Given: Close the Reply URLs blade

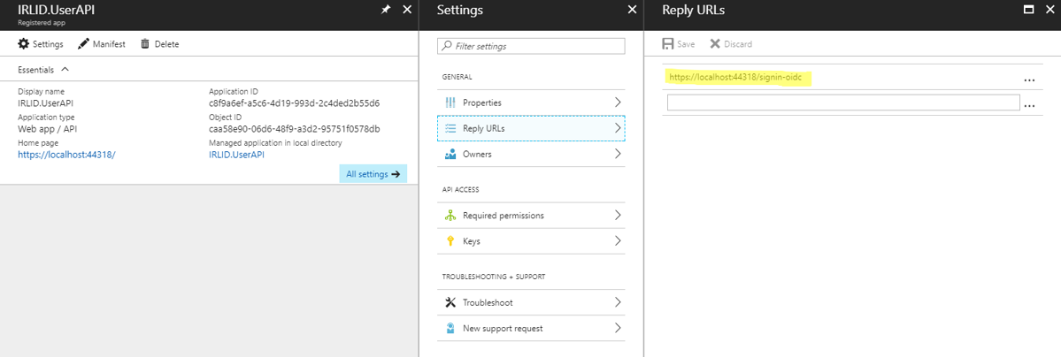Looking at the screenshot, I should click(1049, 10).
